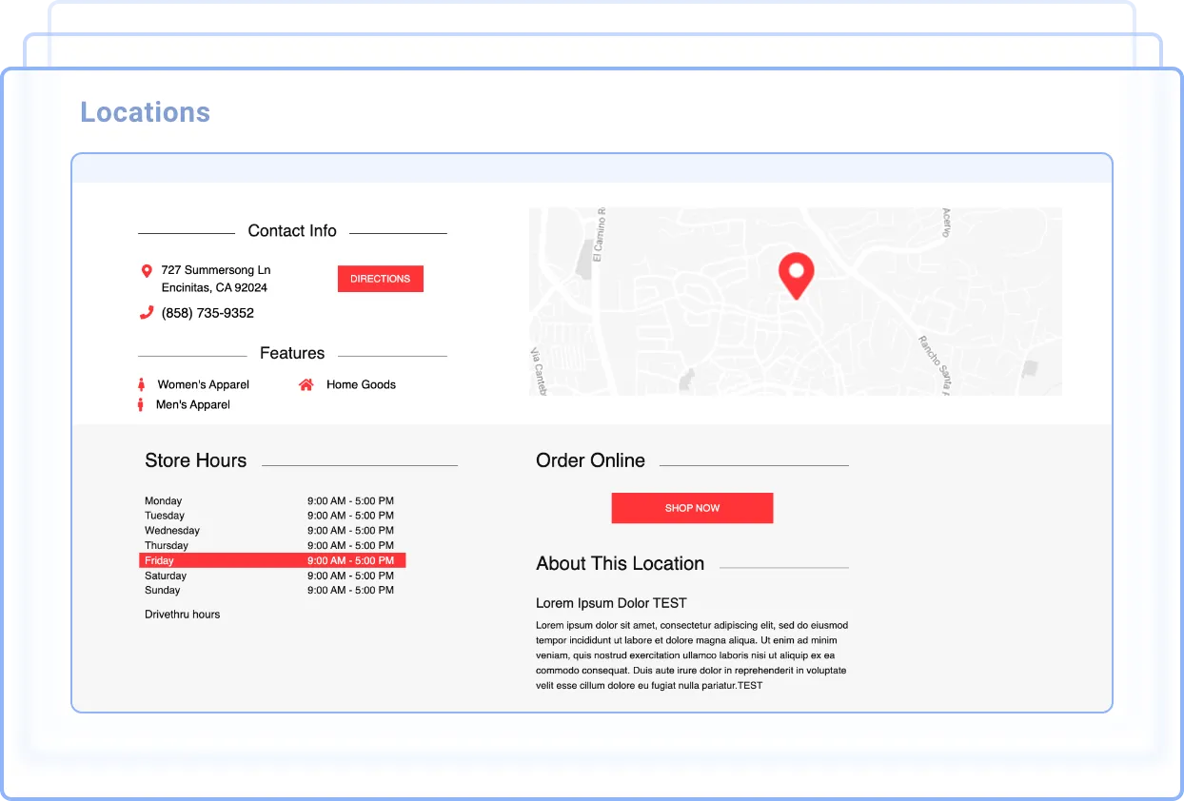Click the Drivethru hours label
Screen dimensions: 1184x801
(x=182, y=615)
